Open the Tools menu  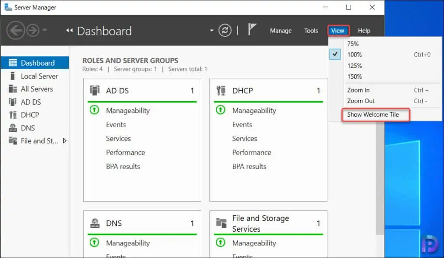pos(311,31)
